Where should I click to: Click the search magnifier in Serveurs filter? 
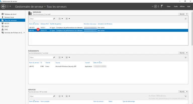[54, 19]
